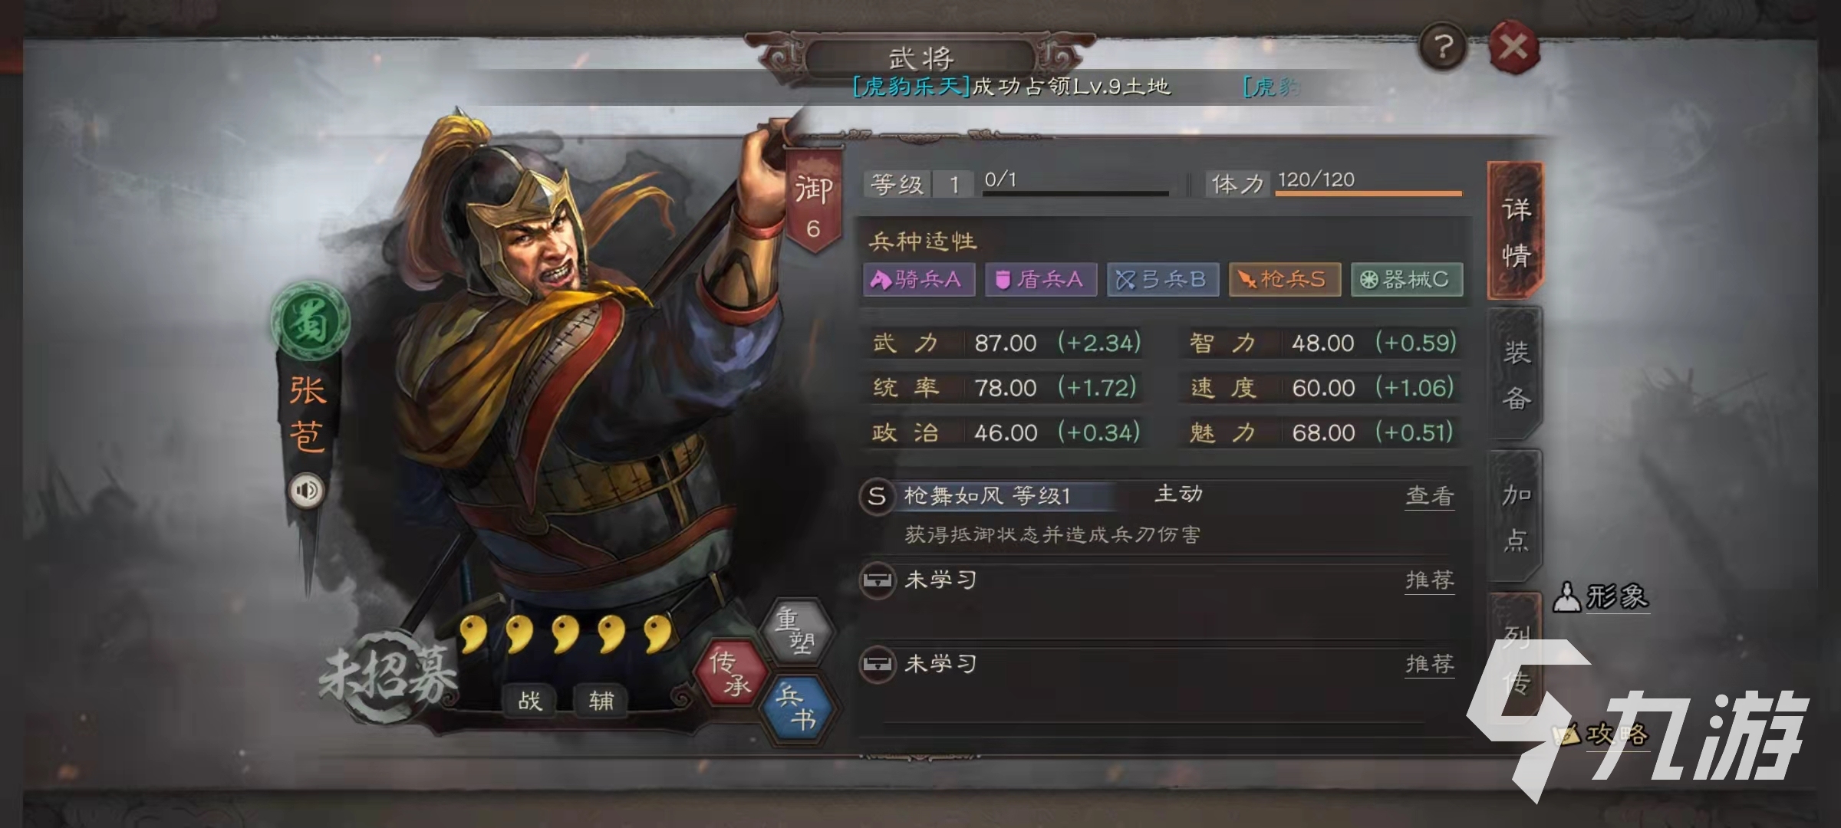This screenshot has width=1841, height=828.
Task: Click 查看 link for 枪舞如风 skill
Action: point(1430,496)
